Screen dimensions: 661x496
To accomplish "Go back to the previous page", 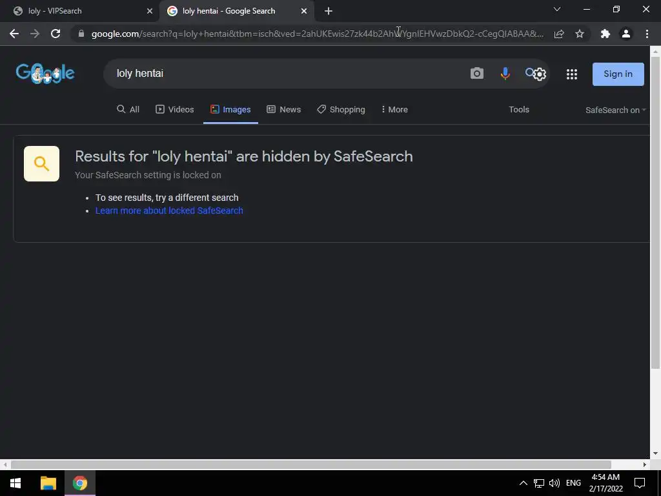I will pos(14,34).
